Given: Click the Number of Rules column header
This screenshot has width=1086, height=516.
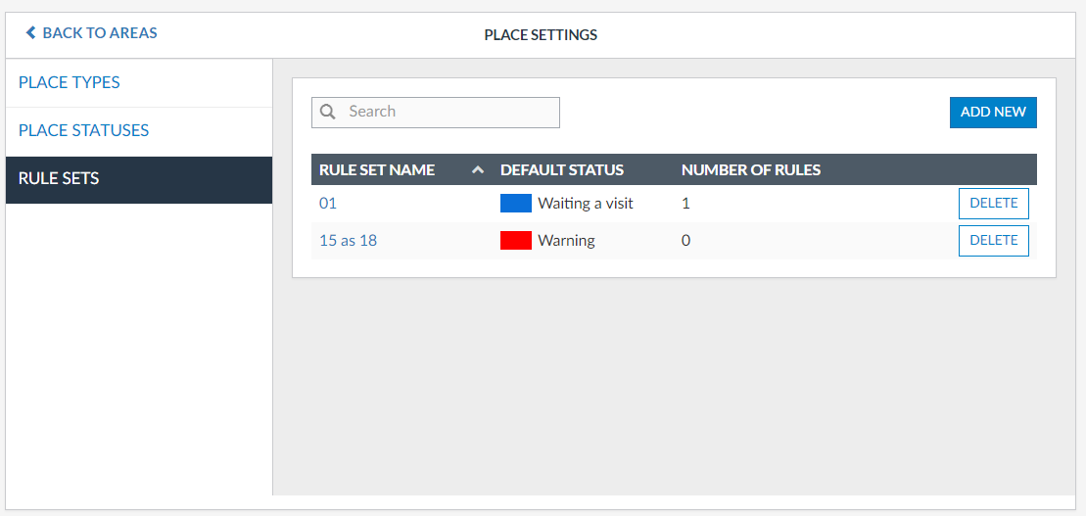Looking at the screenshot, I should click(751, 170).
